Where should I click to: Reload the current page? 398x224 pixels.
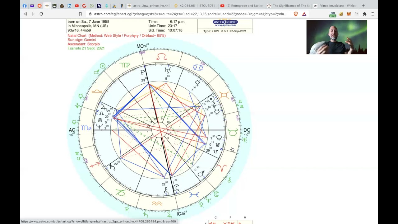41,14
